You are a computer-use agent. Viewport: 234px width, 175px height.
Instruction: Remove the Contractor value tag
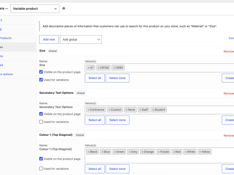88,110
